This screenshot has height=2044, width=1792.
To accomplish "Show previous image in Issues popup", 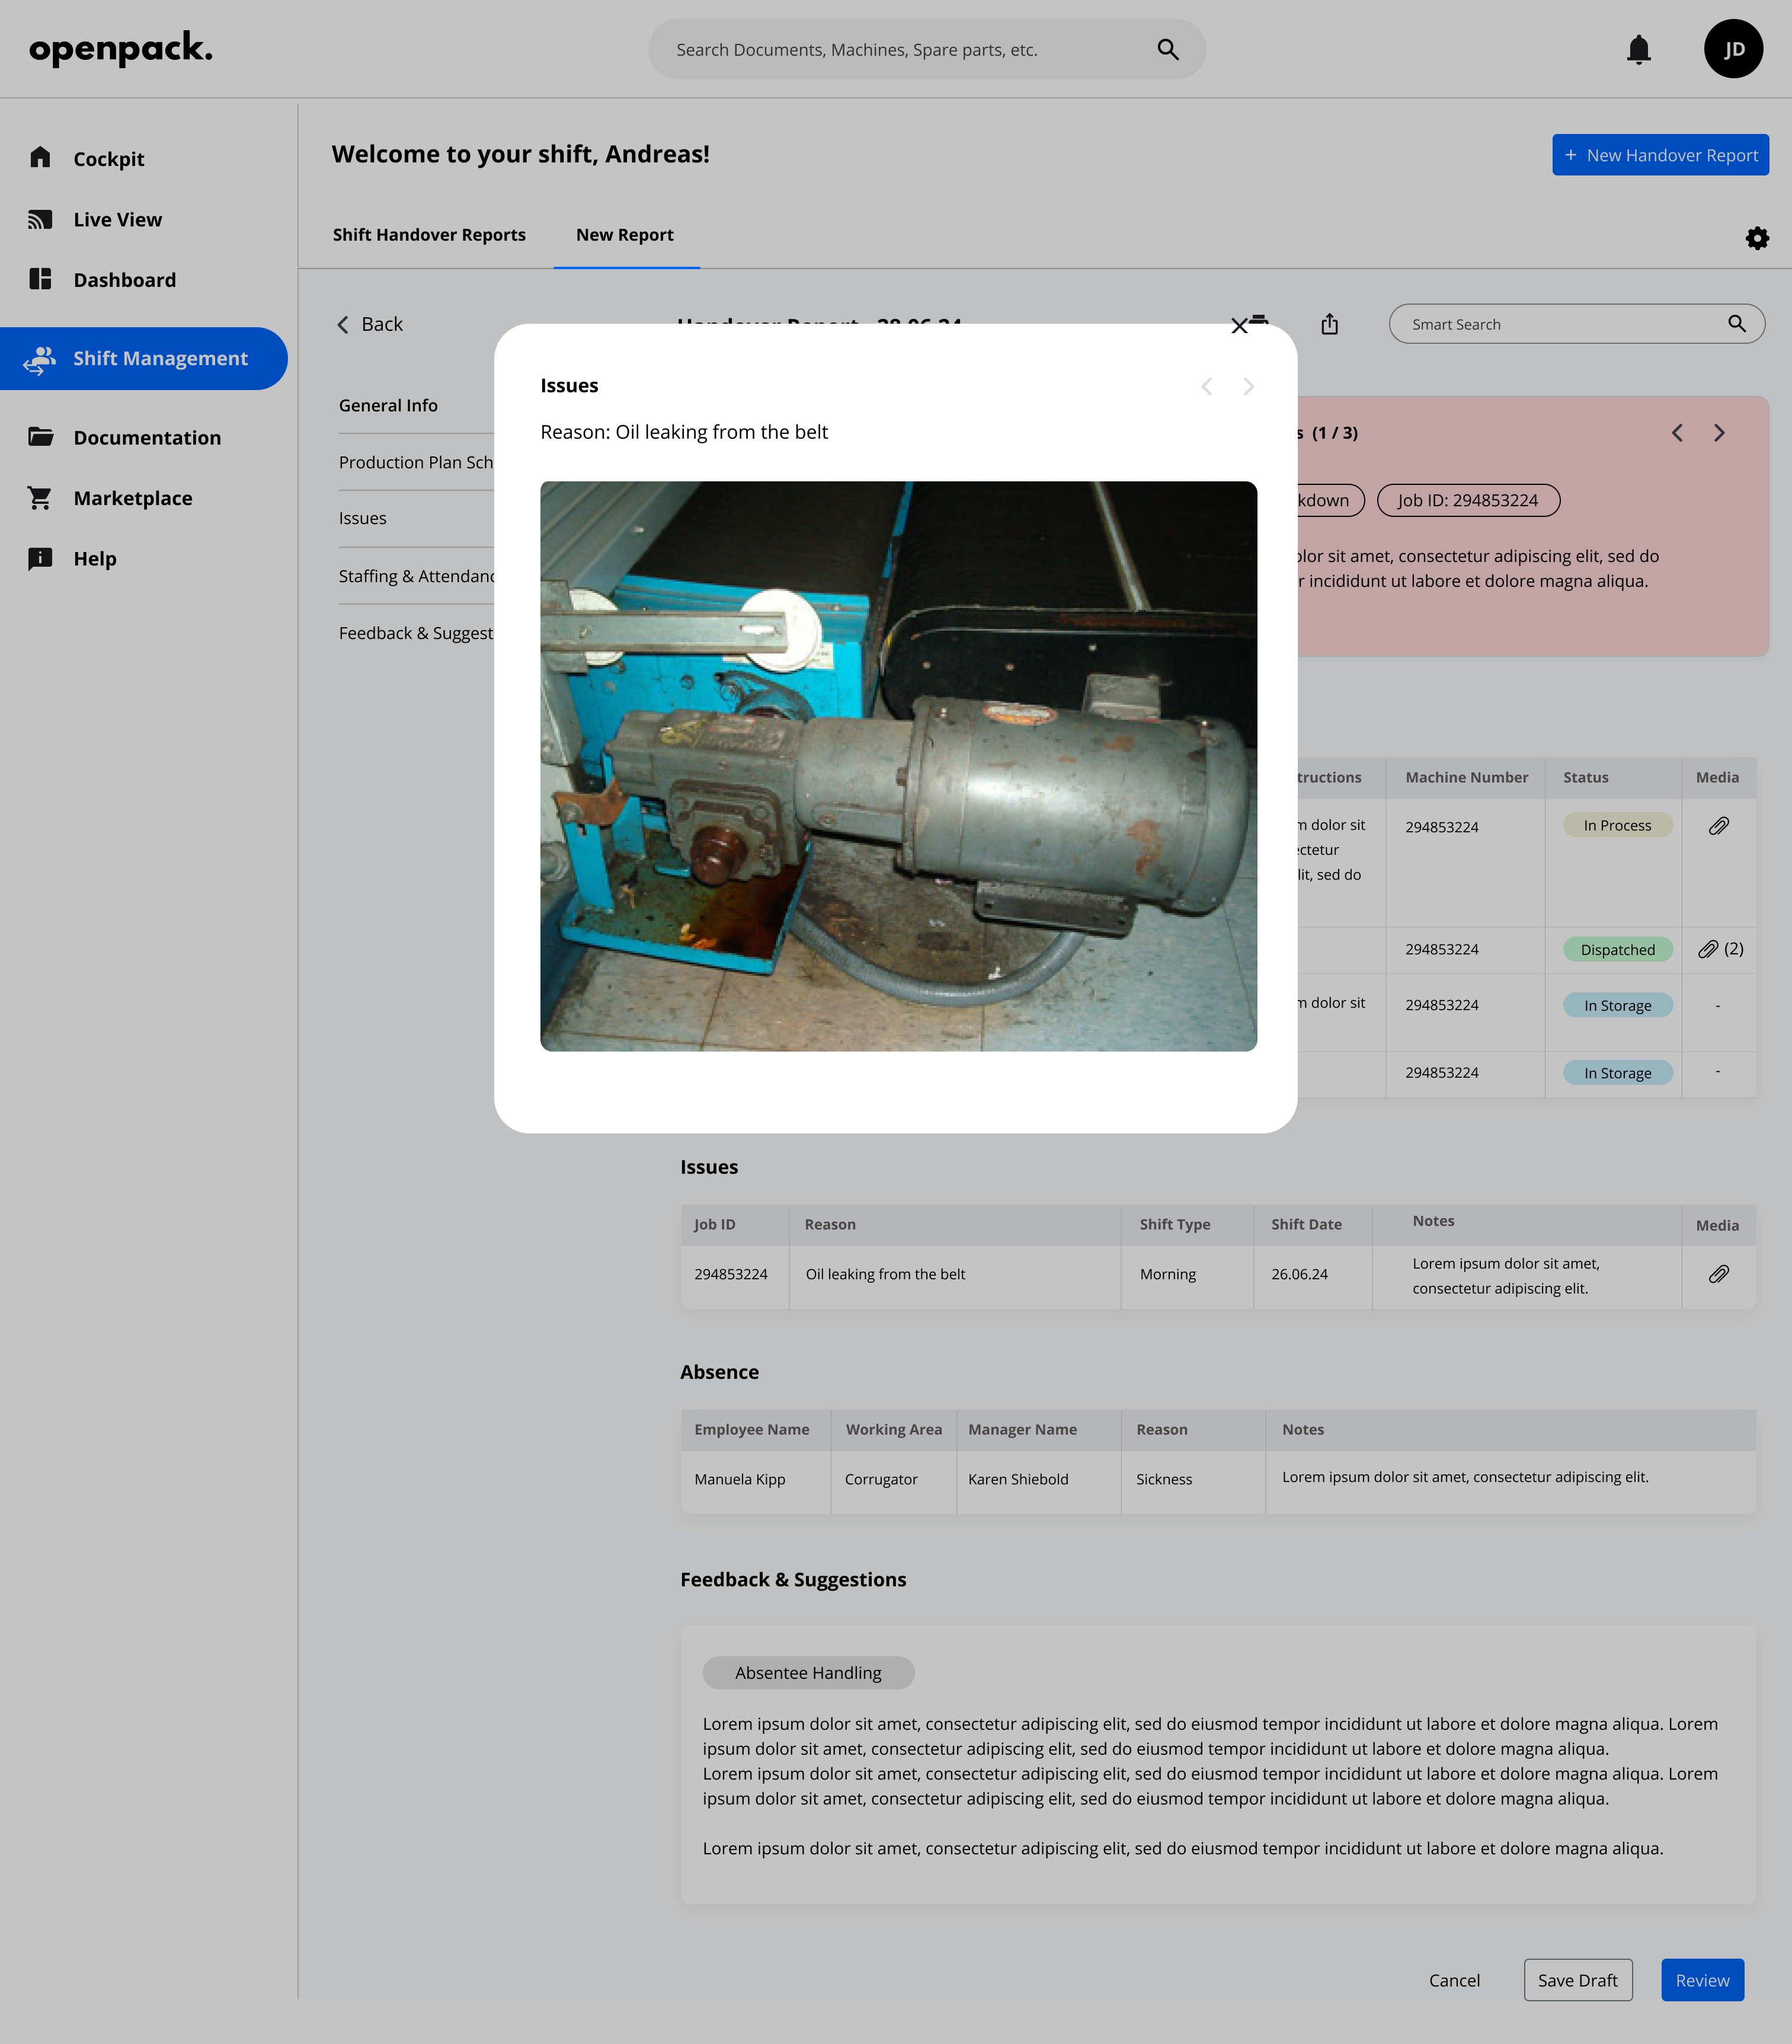I will tap(1207, 386).
